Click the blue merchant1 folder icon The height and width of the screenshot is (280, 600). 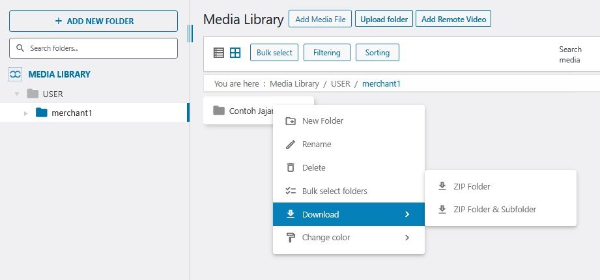coord(42,113)
